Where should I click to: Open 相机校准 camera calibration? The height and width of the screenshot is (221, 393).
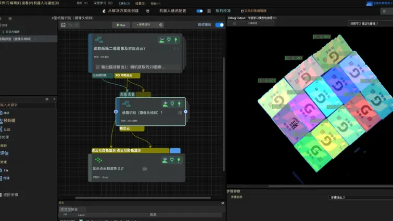223,11
